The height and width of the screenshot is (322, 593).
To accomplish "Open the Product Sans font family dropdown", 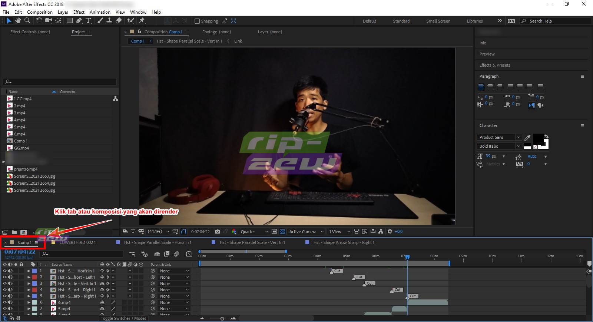I will point(499,137).
